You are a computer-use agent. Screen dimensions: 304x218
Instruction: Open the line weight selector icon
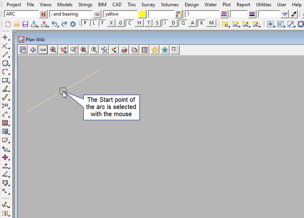pos(252,14)
